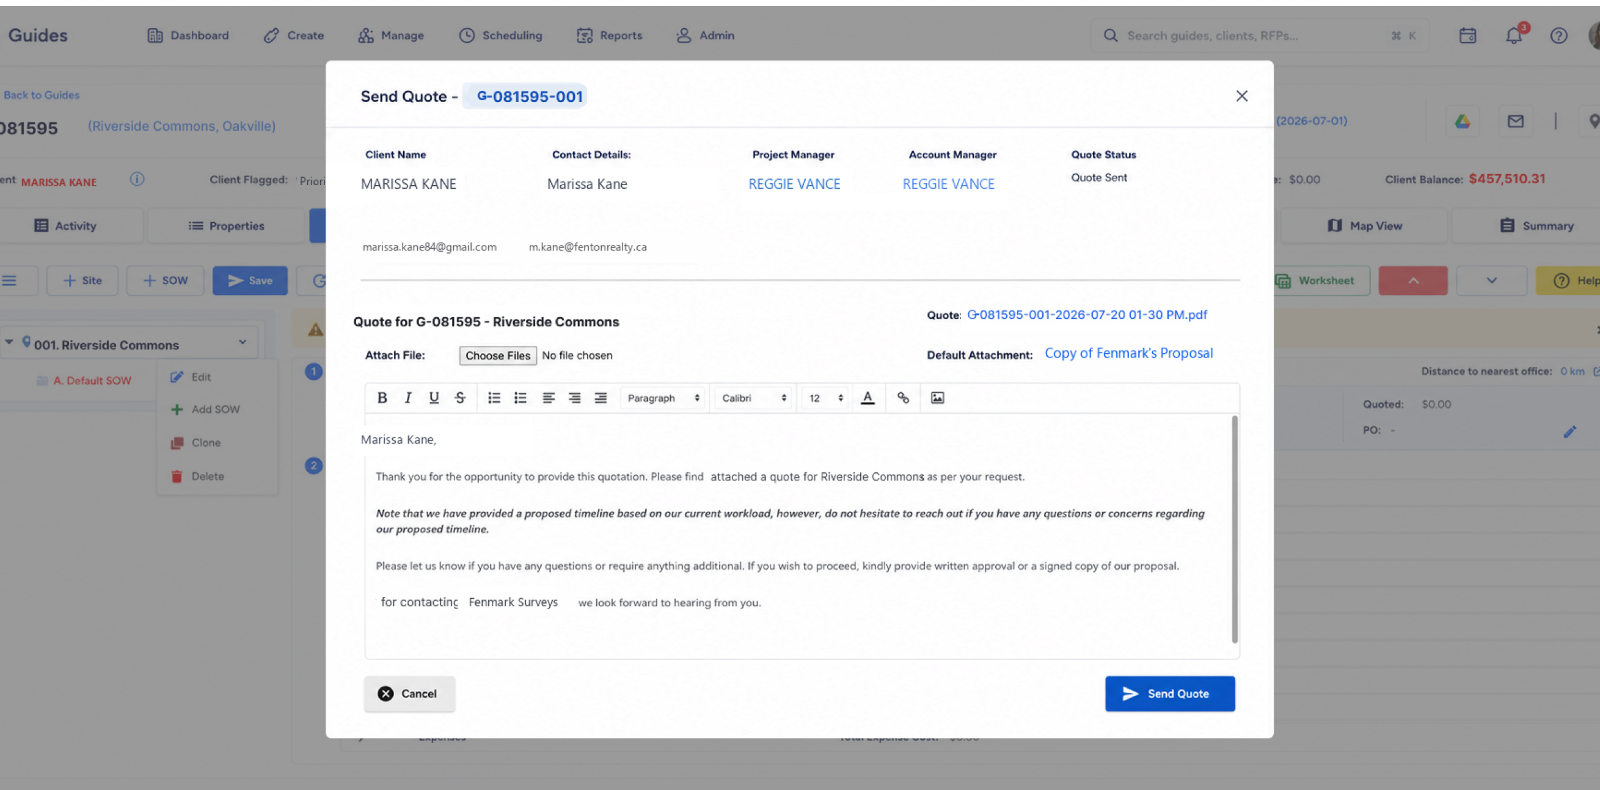The height and width of the screenshot is (790, 1600).
Task: Click the red collapse-up chevron button
Action: tap(1413, 280)
